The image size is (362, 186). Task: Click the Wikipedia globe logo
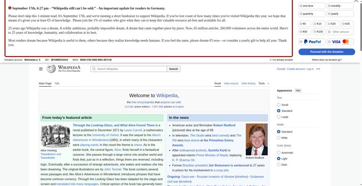51,69
